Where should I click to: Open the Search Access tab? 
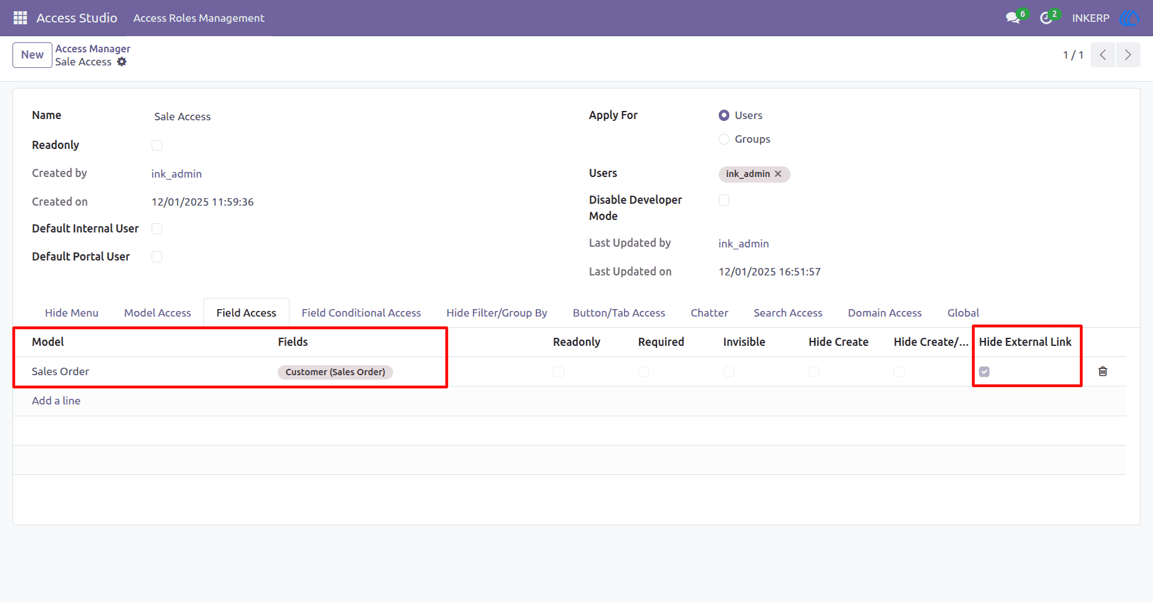click(788, 313)
